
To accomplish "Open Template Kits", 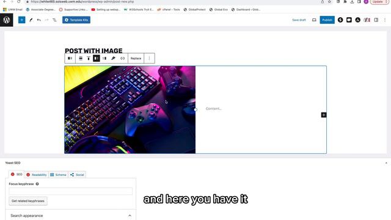I will pyautogui.click(x=76, y=20).
